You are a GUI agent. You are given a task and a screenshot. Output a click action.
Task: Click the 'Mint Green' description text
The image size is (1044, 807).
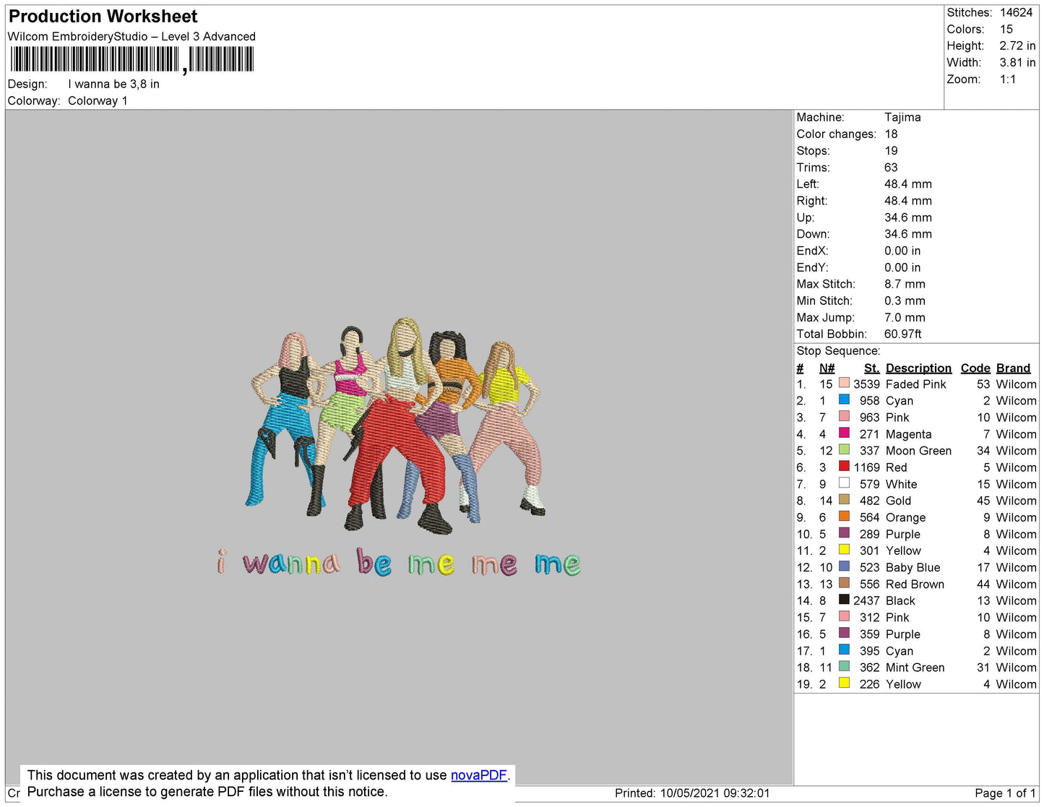tap(915, 668)
